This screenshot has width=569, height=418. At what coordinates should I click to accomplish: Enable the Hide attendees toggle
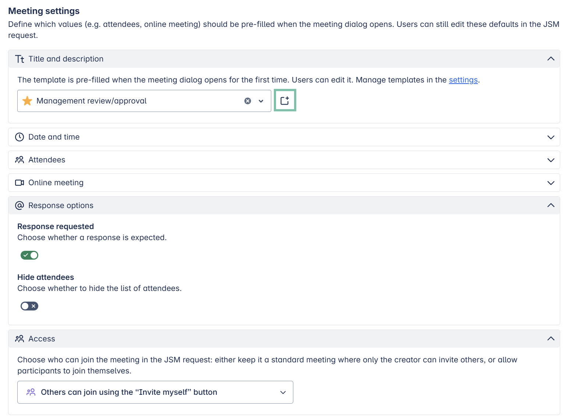pos(29,306)
